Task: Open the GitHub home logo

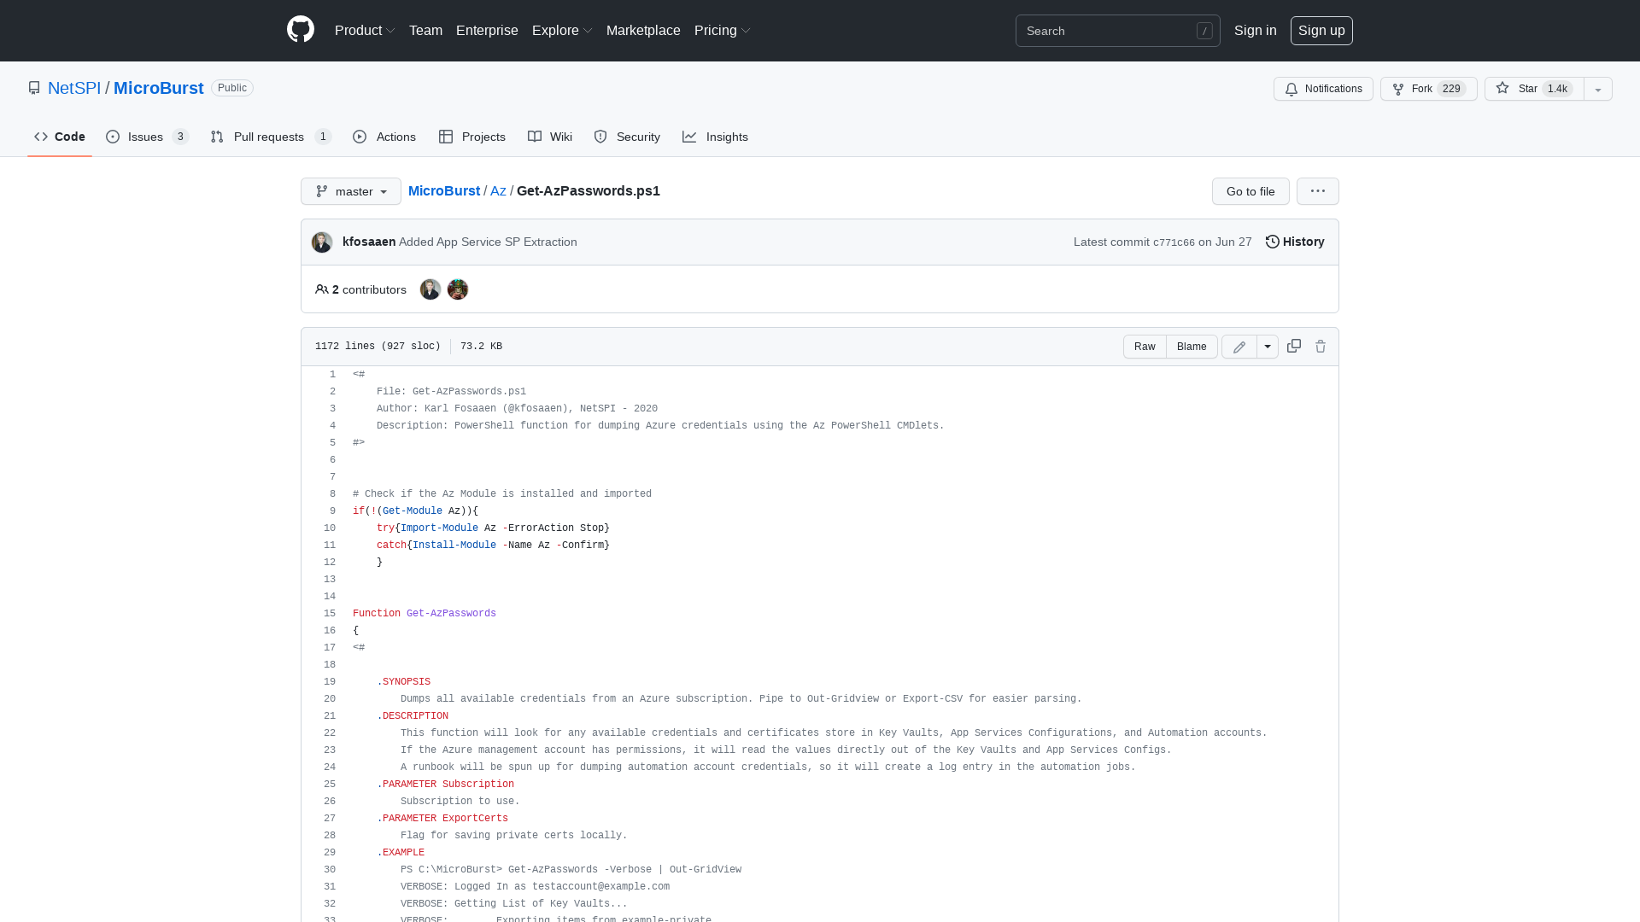Action: [x=301, y=30]
